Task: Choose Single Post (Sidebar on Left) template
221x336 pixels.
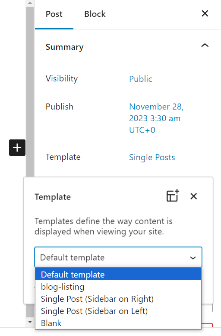Action: pyautogui.click(x=118, y=311)
